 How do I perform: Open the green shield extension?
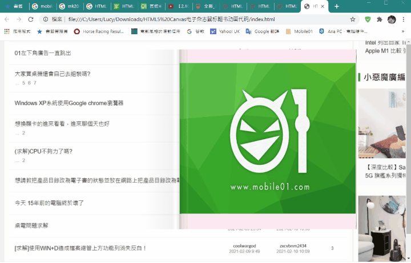click(368, 19)
